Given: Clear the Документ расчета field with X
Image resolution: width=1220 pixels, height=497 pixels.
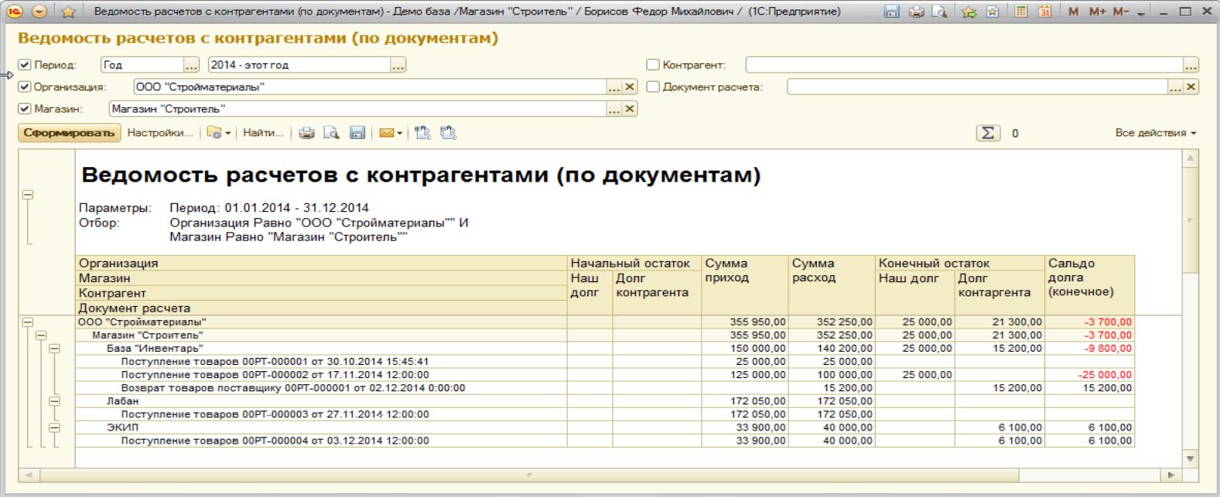Looking at the screenshot, I should (1191, 87).
